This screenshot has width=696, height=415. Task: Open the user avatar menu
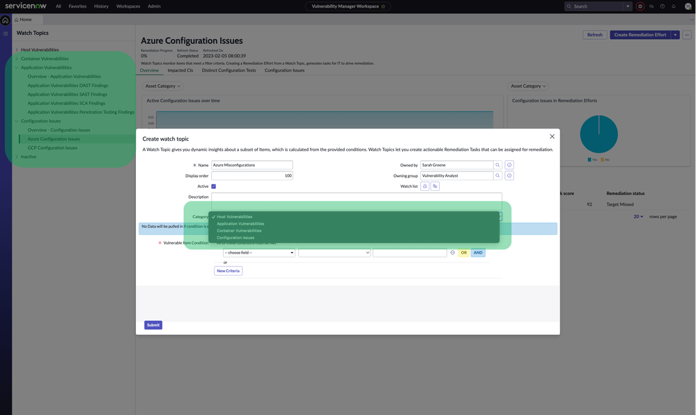point(688,6)
